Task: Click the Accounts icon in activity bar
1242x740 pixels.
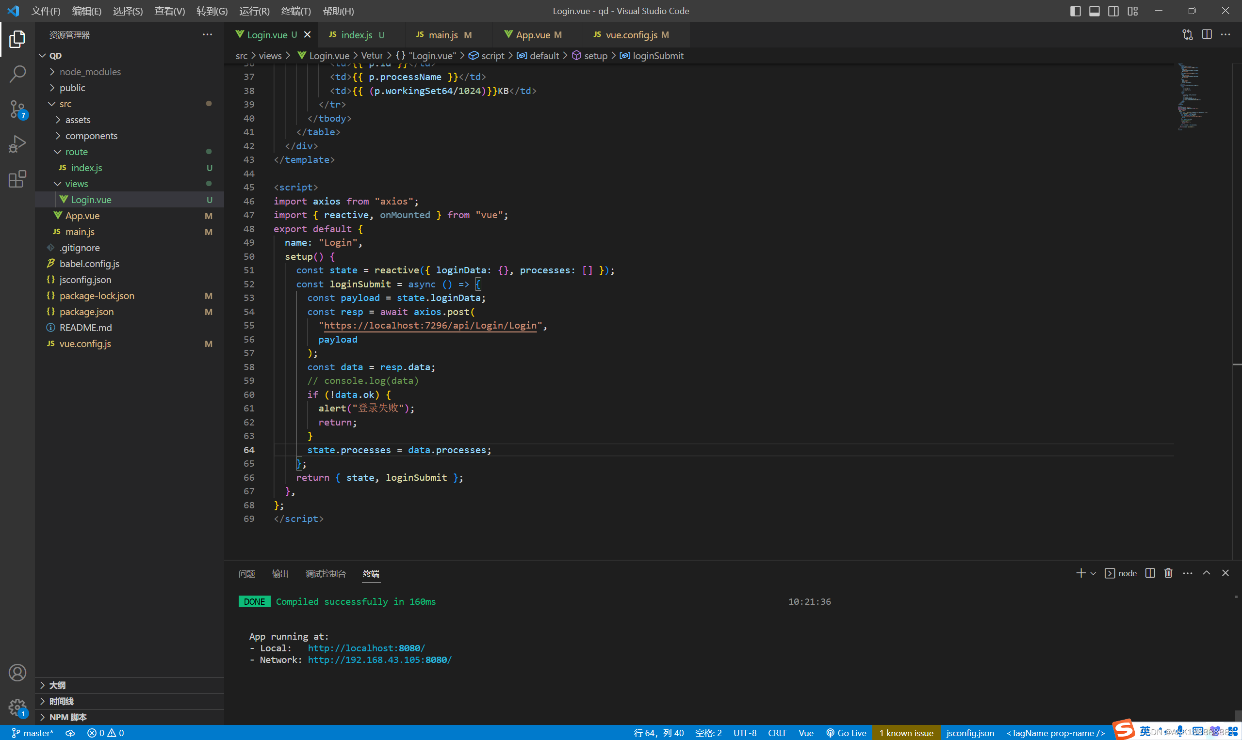Action: 17,673
